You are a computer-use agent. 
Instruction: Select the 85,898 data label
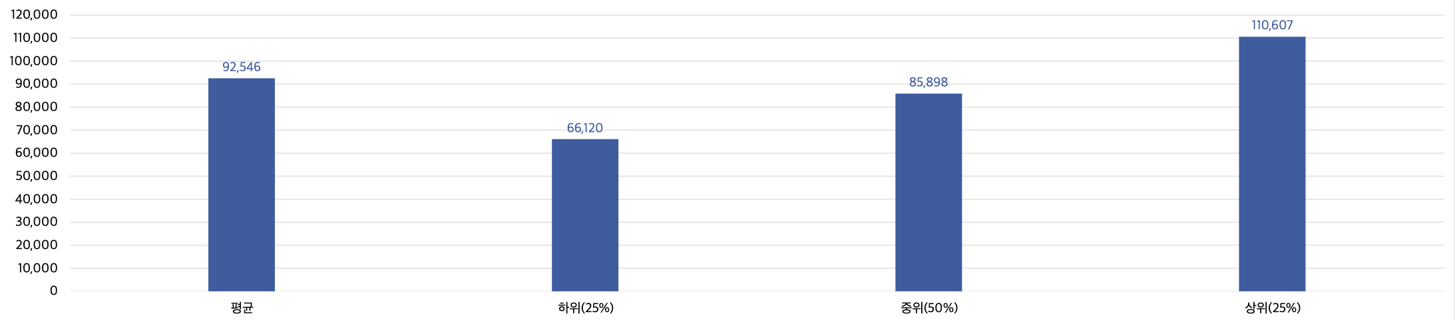928,82
